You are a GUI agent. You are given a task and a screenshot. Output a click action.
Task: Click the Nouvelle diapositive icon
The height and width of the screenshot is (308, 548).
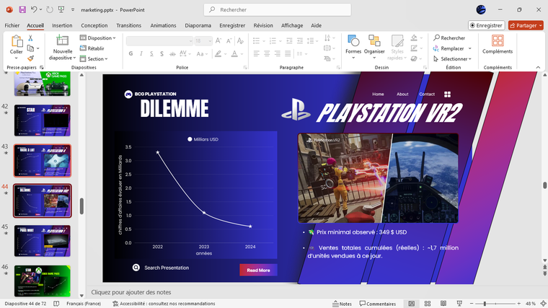coord(63,41)
